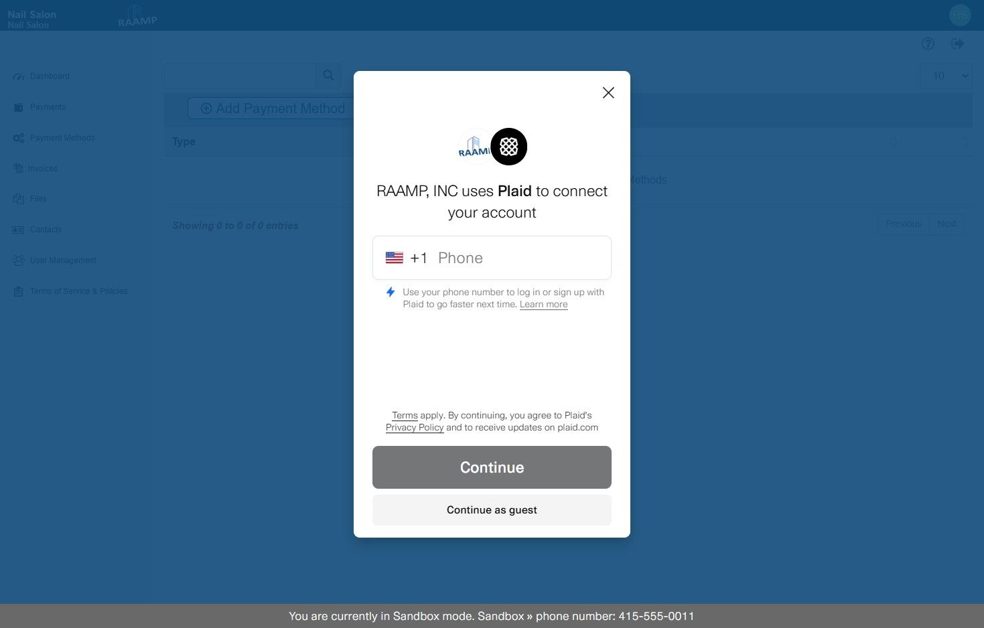Click the Previous pagination button
The width and height of the screenshot is (984, 628).
903,224
